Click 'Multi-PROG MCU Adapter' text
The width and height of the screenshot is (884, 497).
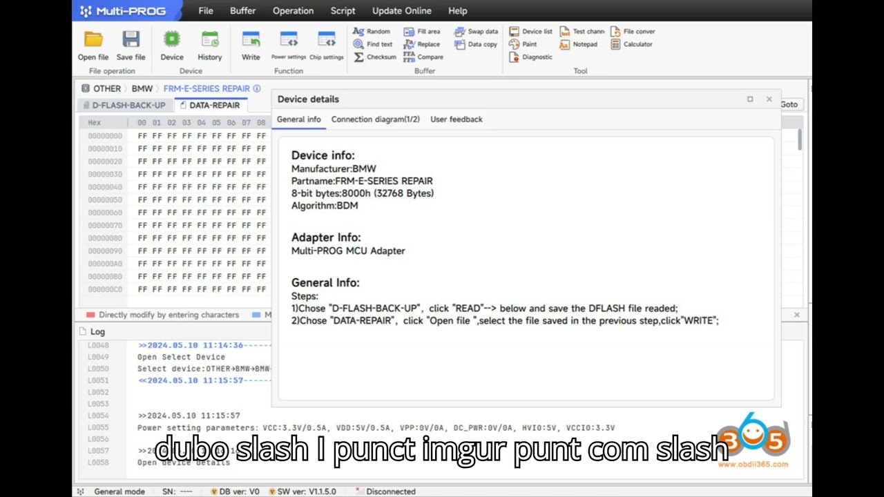(x=348, y=251)
